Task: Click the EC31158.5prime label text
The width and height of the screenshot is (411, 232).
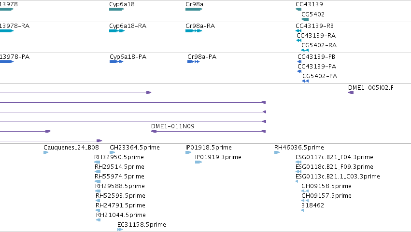Action: [x=142, y=225]
